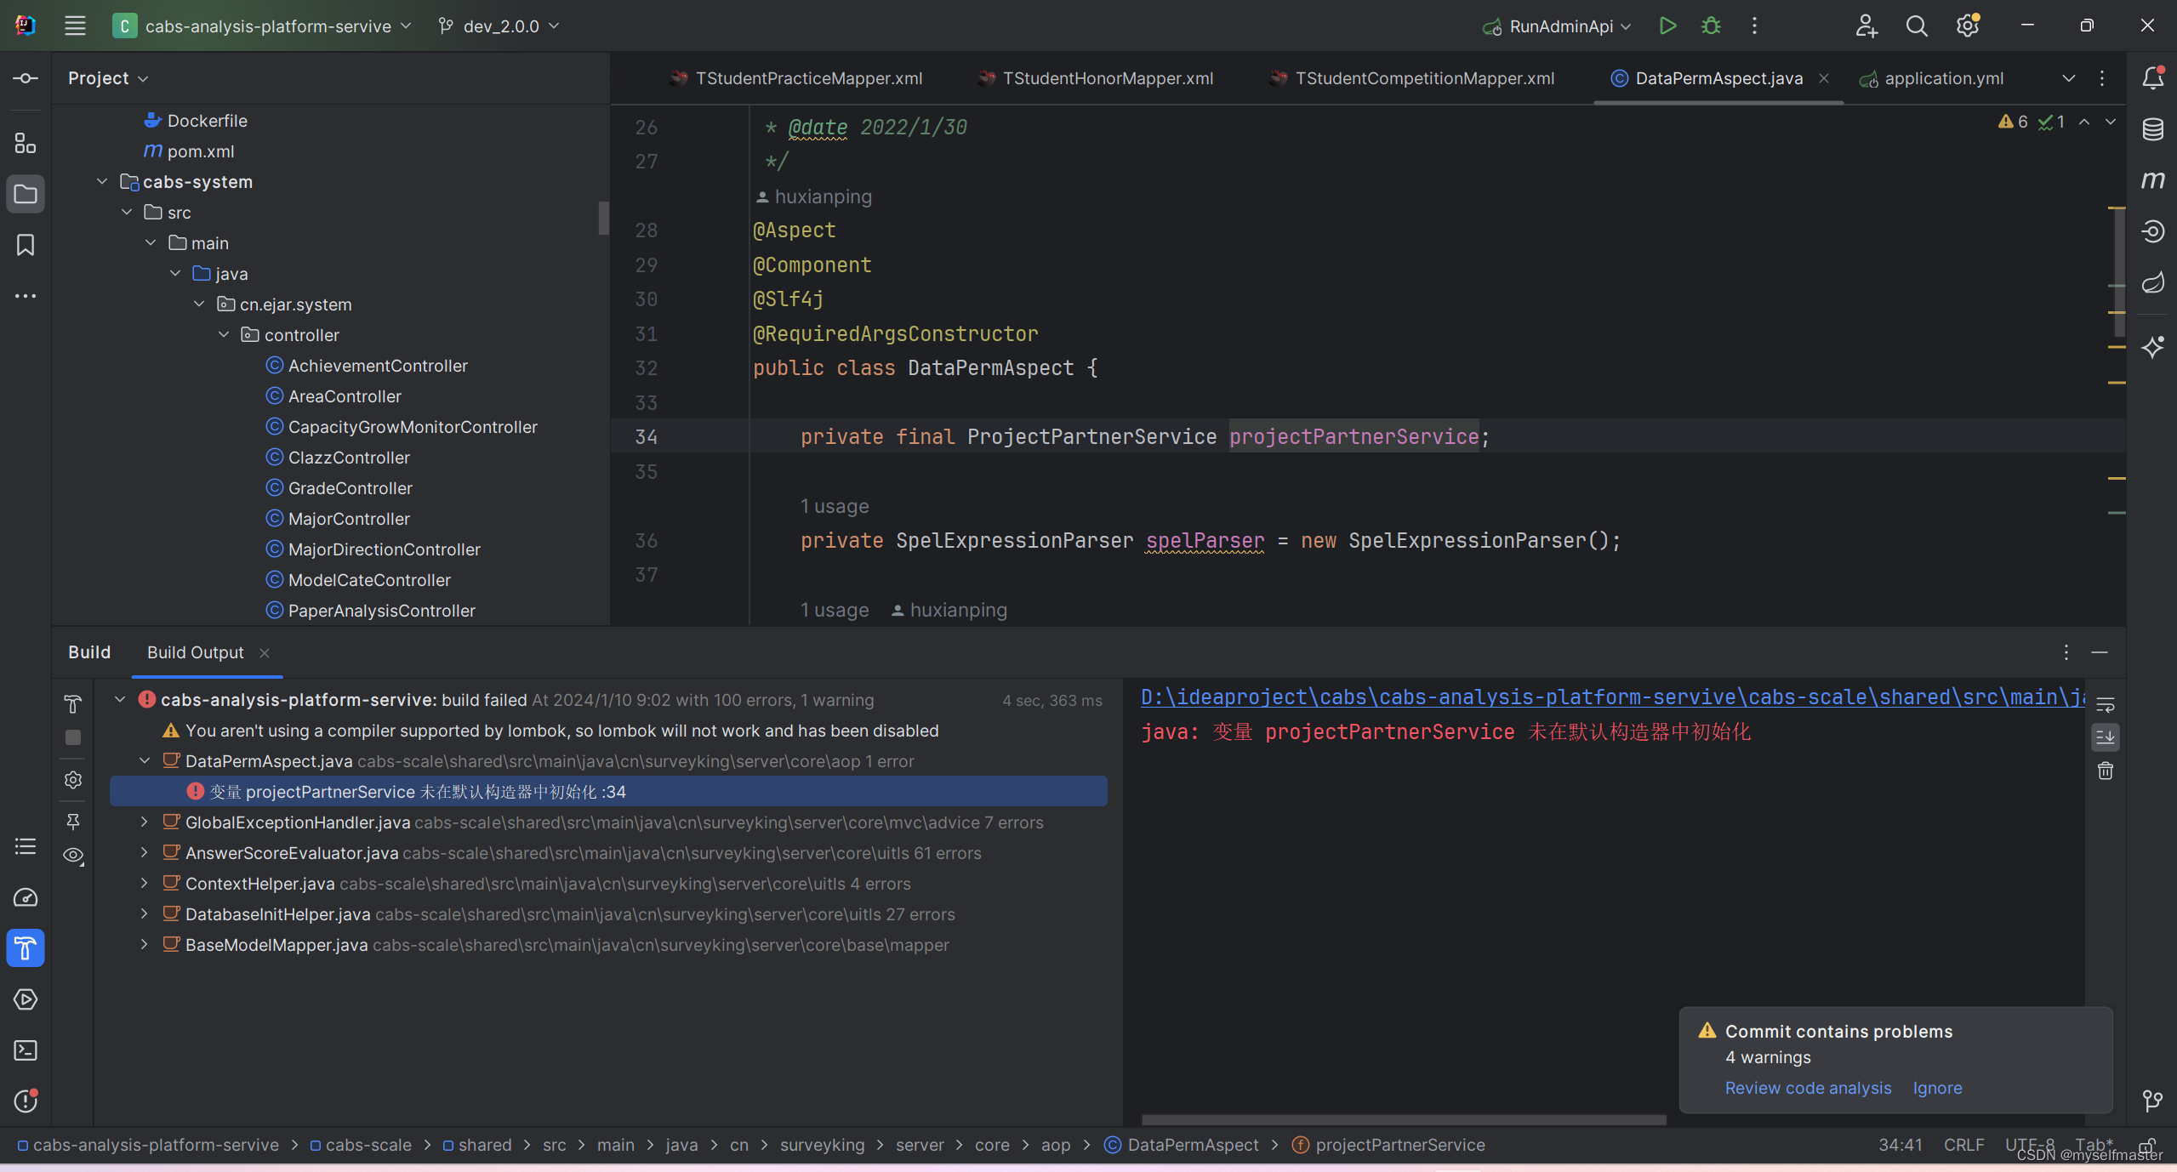Toggle scroll to end of output
Screen dimensions: 2177x1172
point(2106,737)
